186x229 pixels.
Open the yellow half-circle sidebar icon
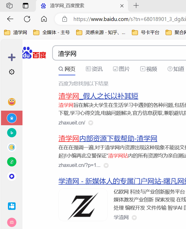(12, 147)
